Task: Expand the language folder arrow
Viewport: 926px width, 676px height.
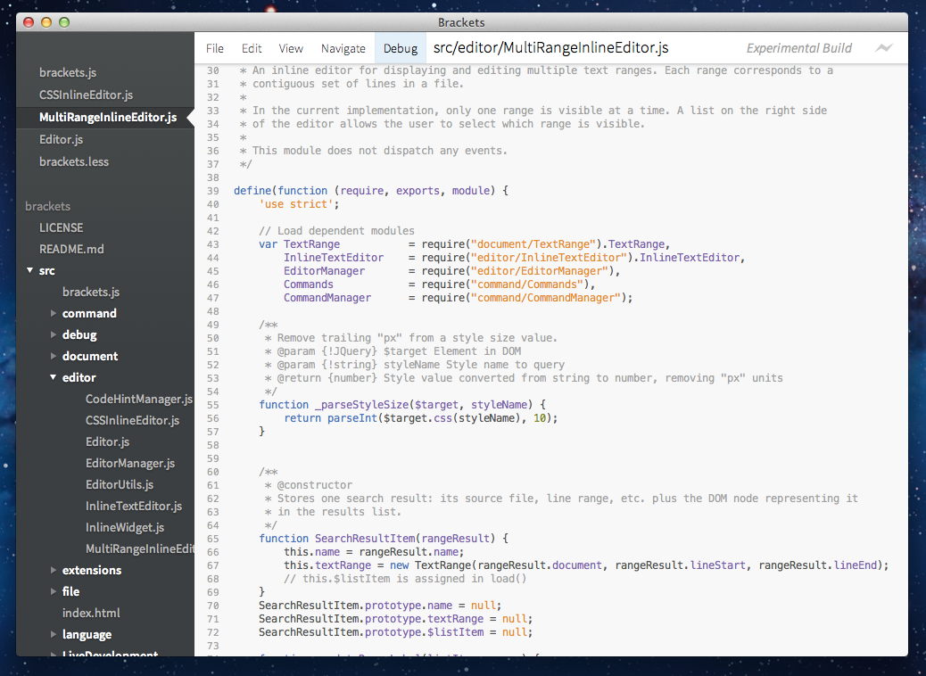Action: 54,634
